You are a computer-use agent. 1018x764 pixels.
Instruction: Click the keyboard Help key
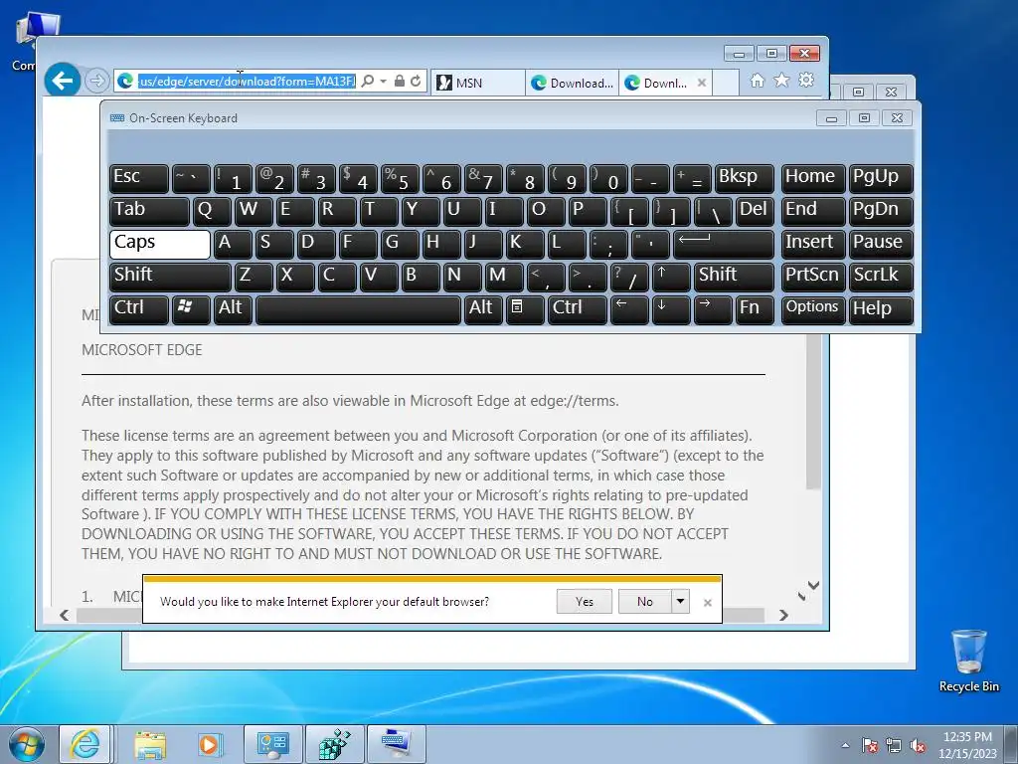click(881, 310)
